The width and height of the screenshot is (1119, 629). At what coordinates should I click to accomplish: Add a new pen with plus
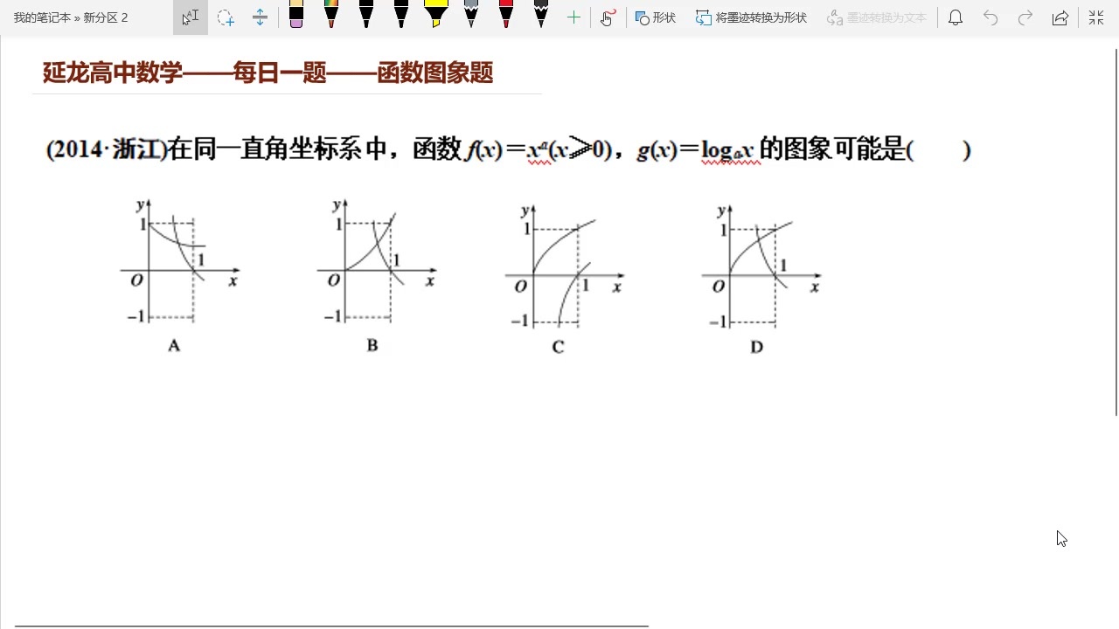pyautogui.click(x=573, y=17)
